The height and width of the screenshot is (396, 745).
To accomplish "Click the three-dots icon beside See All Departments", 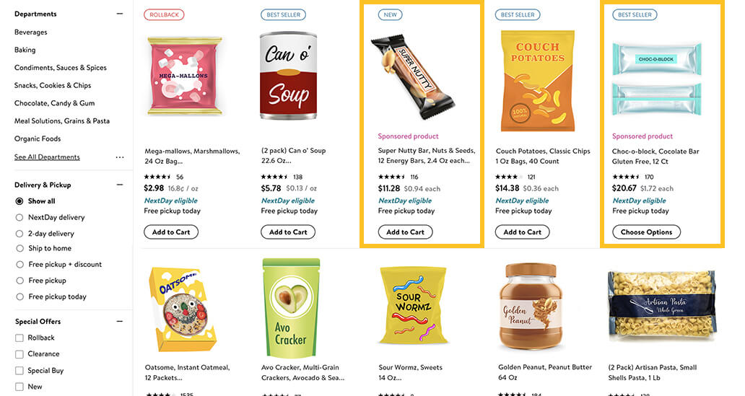I will 120,157.
